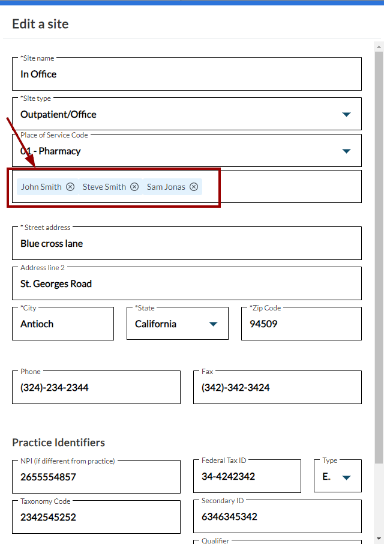The width and height of the screenshot is (384, 544).
Task: Click the Fax number field
Action: [x=278, y=387]
